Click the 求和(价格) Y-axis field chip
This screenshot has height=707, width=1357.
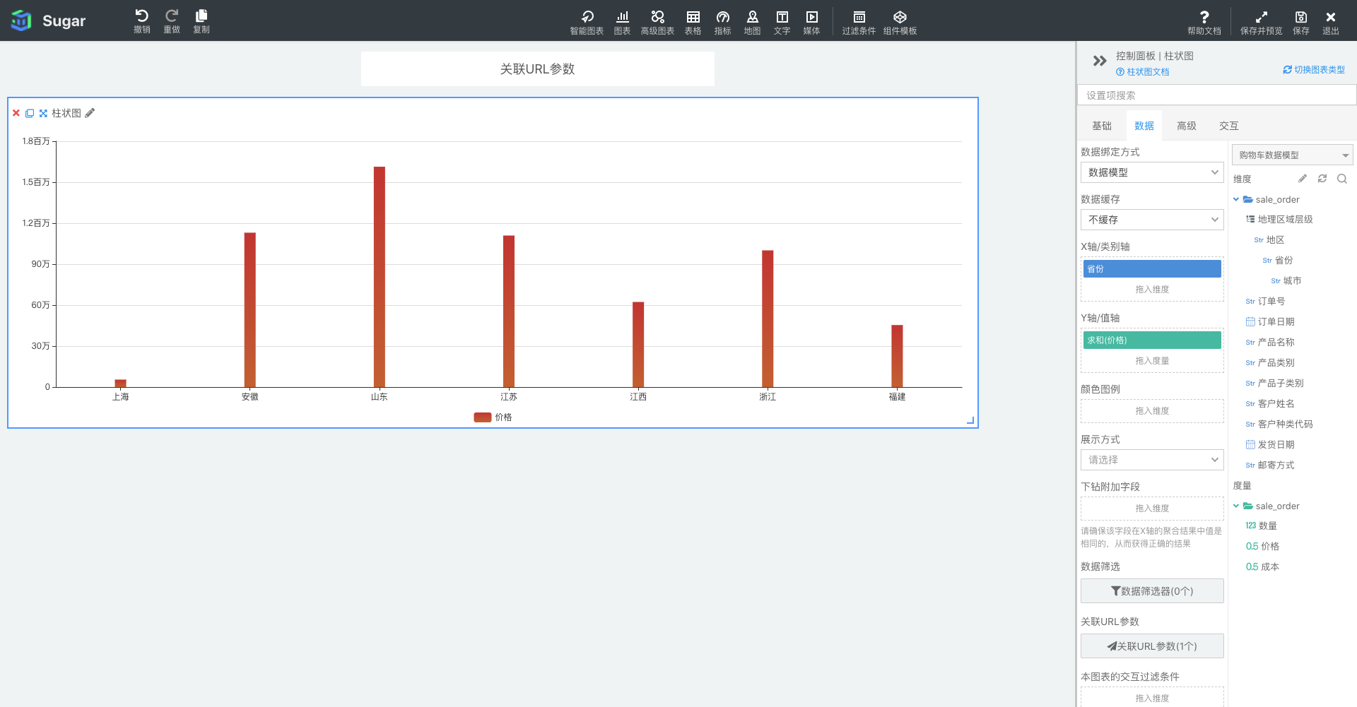1152,340
